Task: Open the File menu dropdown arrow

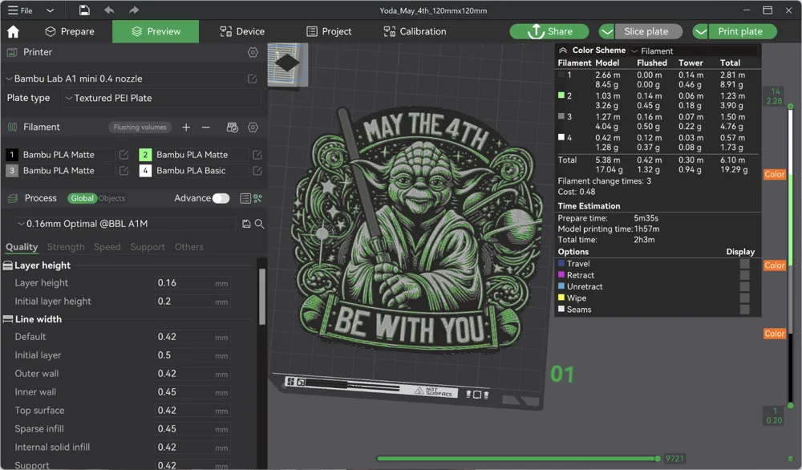Action: [50, 10]
